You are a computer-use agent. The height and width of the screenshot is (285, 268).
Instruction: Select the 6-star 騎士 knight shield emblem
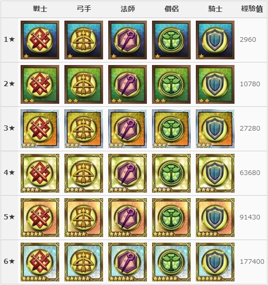[x=215, y=262]
